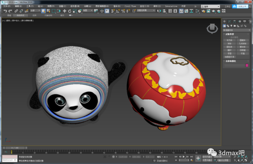The height and width of the screenshot is (164, 253).
Task: Open the magenta object color swatch
Action: click(247, 65)
